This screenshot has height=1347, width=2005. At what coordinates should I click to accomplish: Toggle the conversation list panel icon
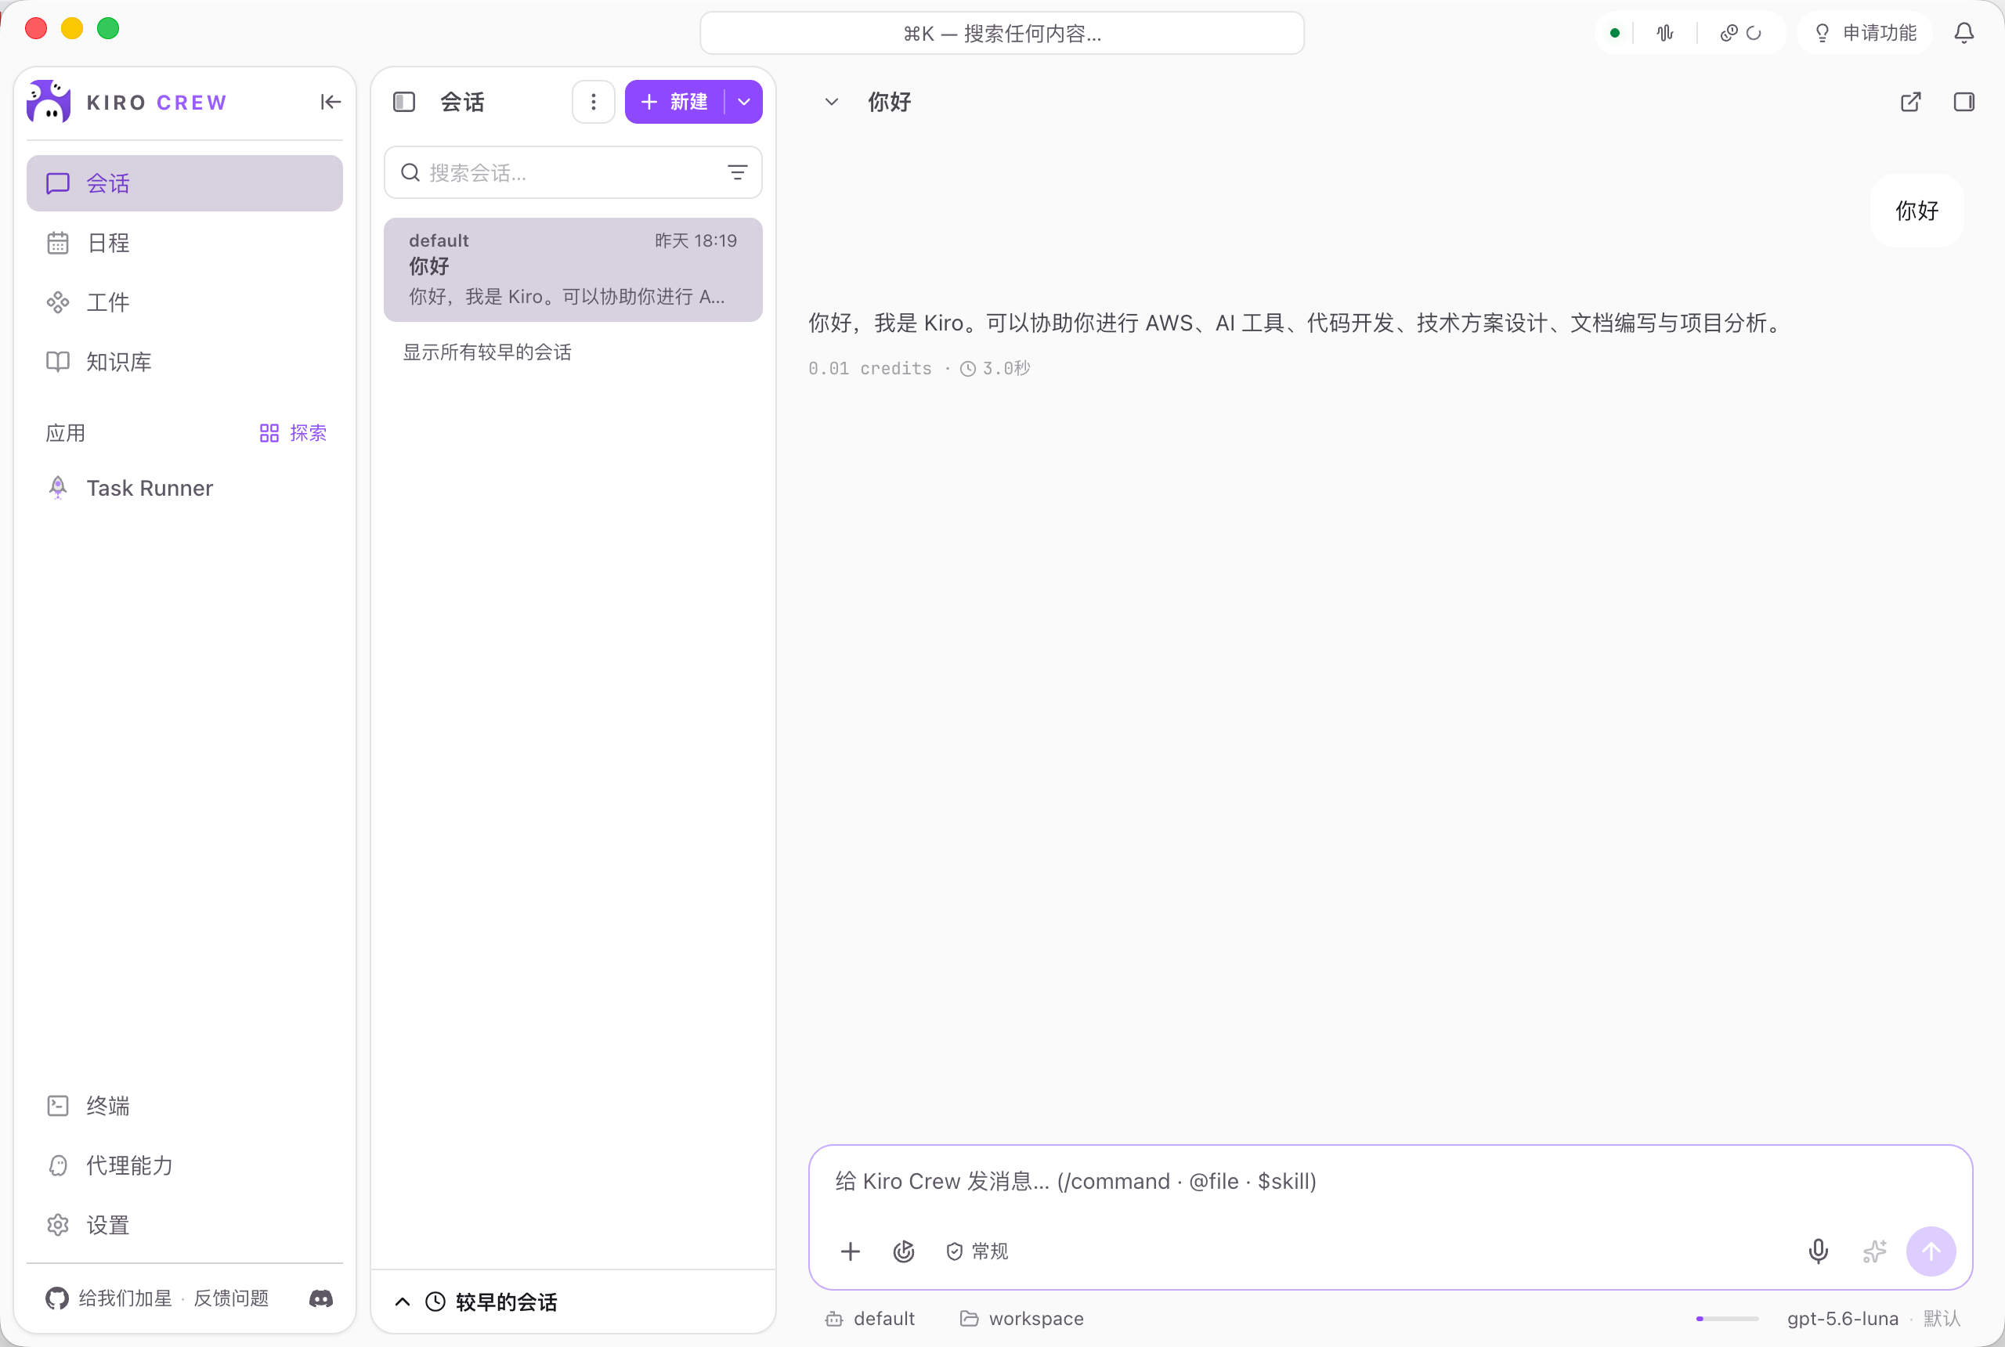coord(404,103)
